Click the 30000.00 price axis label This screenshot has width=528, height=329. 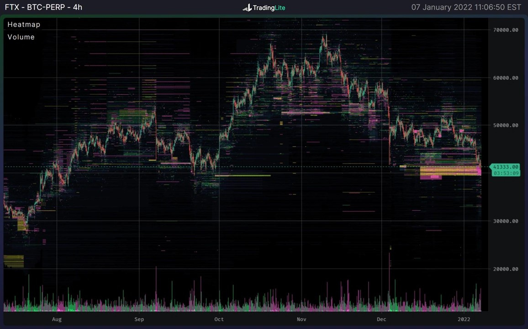[506, 221]
